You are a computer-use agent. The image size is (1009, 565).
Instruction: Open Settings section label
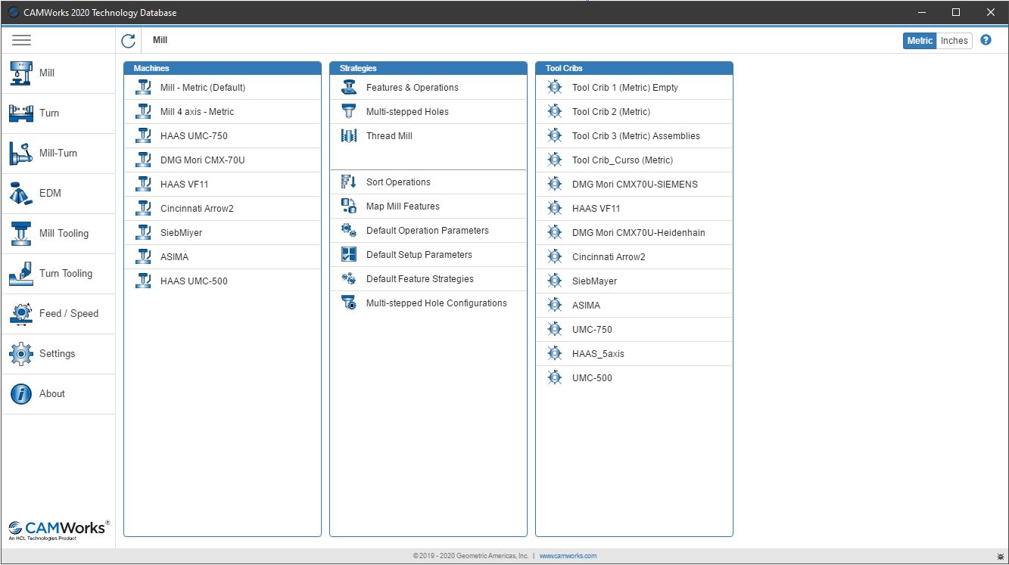[x=58, y=354]
